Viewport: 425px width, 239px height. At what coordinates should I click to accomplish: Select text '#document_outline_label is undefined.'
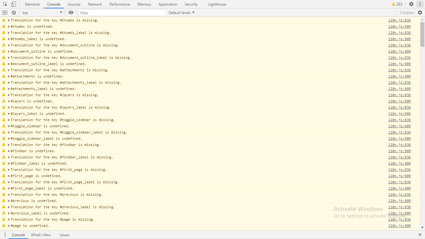pos(49,64)
